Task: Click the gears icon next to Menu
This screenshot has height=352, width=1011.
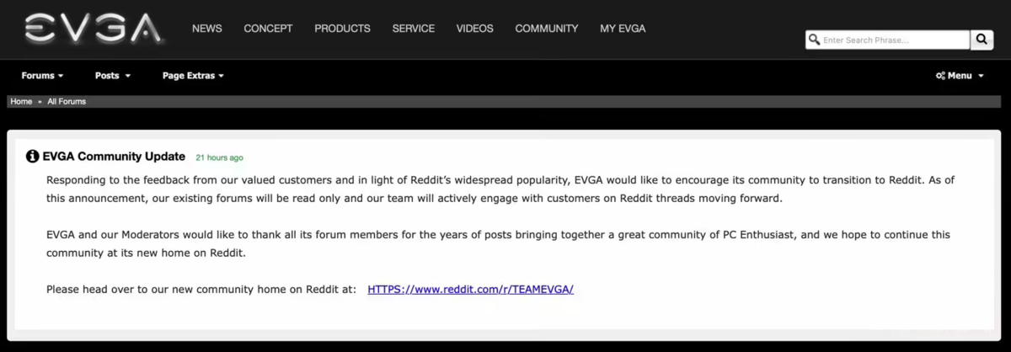Action: pos(940,76)
